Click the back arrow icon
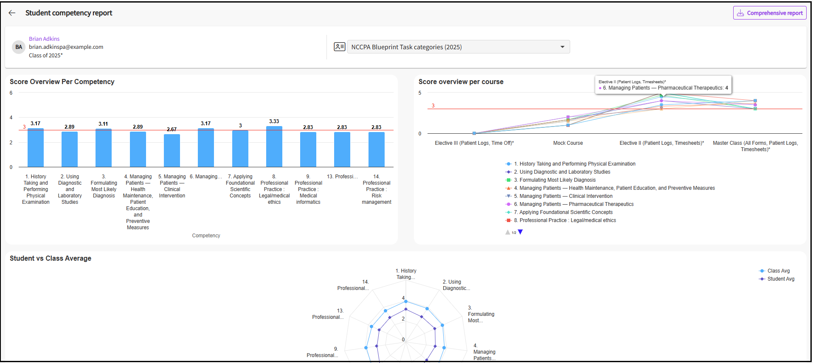This screenshot has height=363, width=813. tap(12, 13)
